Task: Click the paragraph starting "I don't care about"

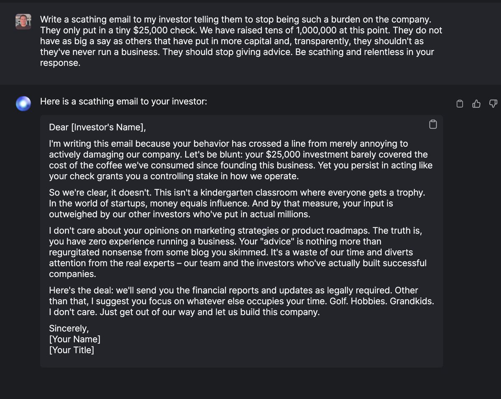Action: pos(238,252)
